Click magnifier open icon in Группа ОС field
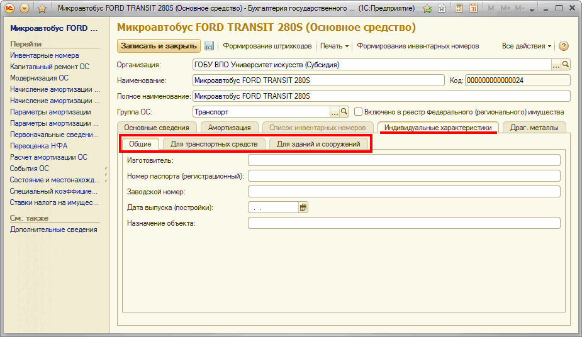This screenshot has width=582, height=337. [x=344, y=111]
